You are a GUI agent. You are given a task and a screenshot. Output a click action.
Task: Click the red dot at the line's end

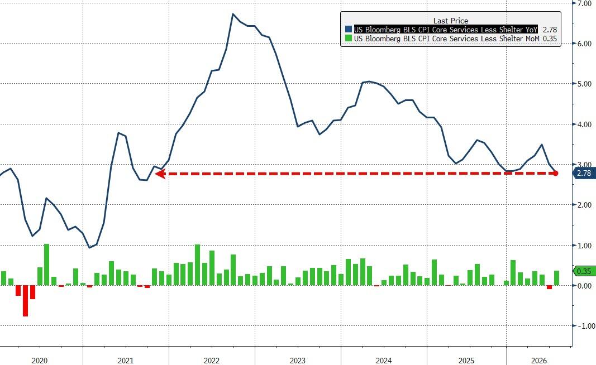point(555,173)
